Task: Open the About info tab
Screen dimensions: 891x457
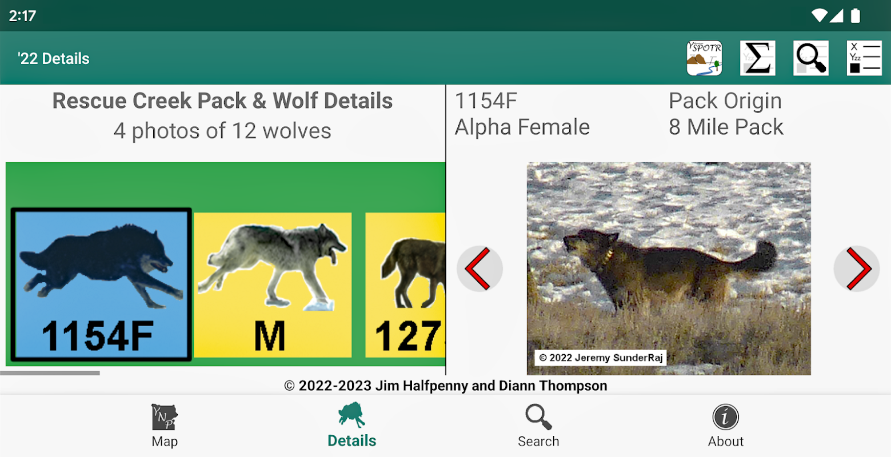Action: coord(726,426)
